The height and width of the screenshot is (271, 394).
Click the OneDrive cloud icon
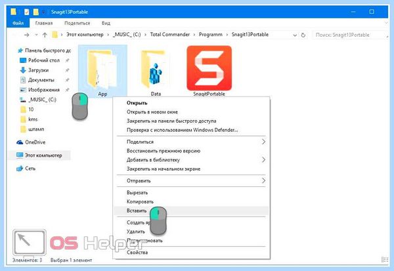pyautogui.click(x=20, y=142)
